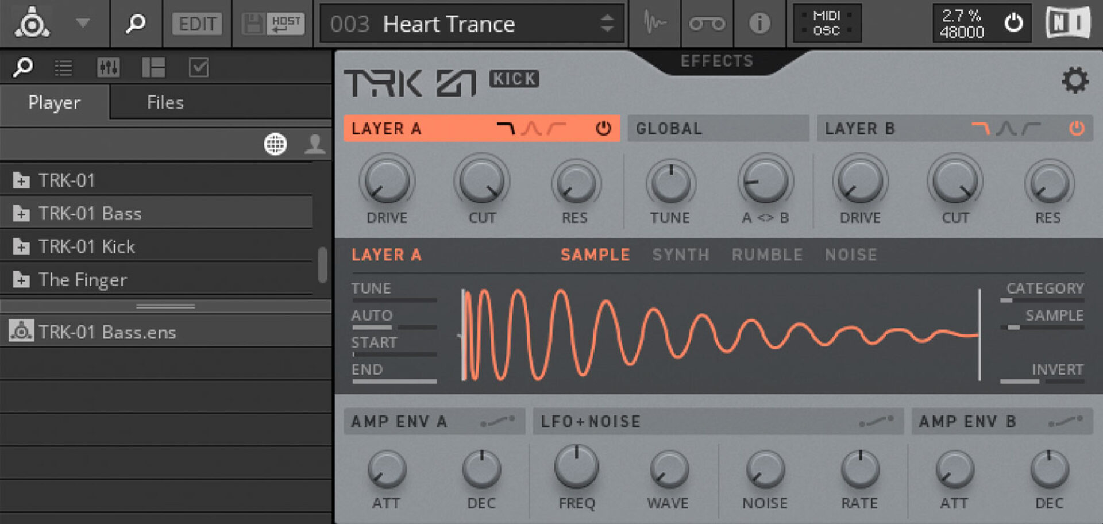Screen dimensions: 1103x524
Task: Toggle Layer A power button
Action: pyautogui.click(x=603, y=128)
